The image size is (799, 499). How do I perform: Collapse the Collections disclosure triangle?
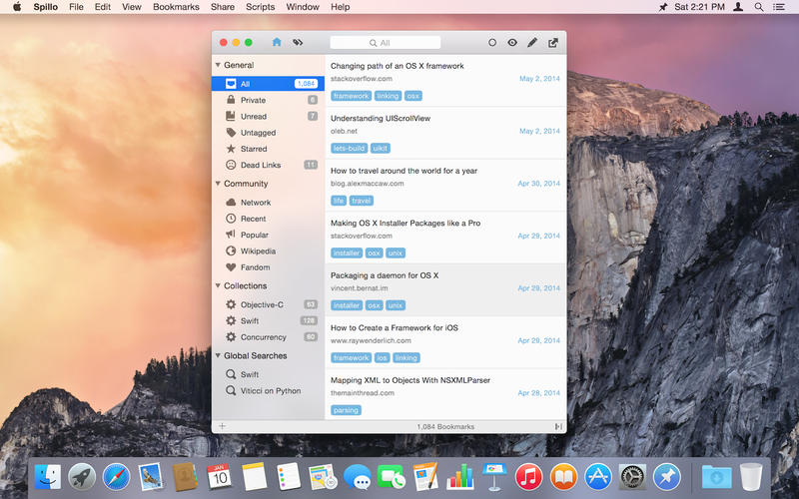tap(218, 286)
